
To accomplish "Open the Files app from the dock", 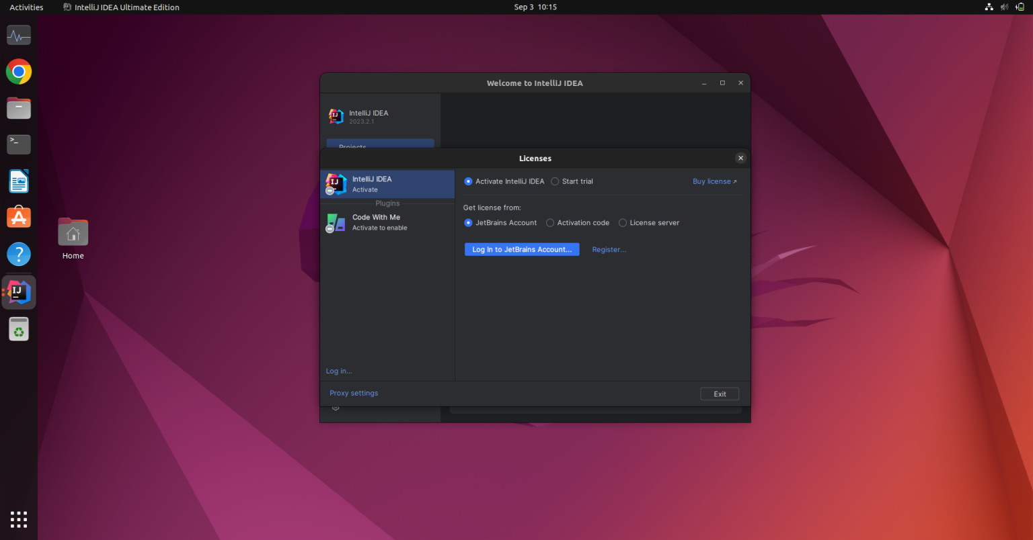I will (x=18, y=107).
